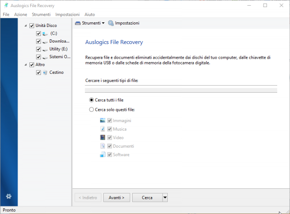Select the Cestino tree row
Screen dimensions: 290x214
(56, 72)
